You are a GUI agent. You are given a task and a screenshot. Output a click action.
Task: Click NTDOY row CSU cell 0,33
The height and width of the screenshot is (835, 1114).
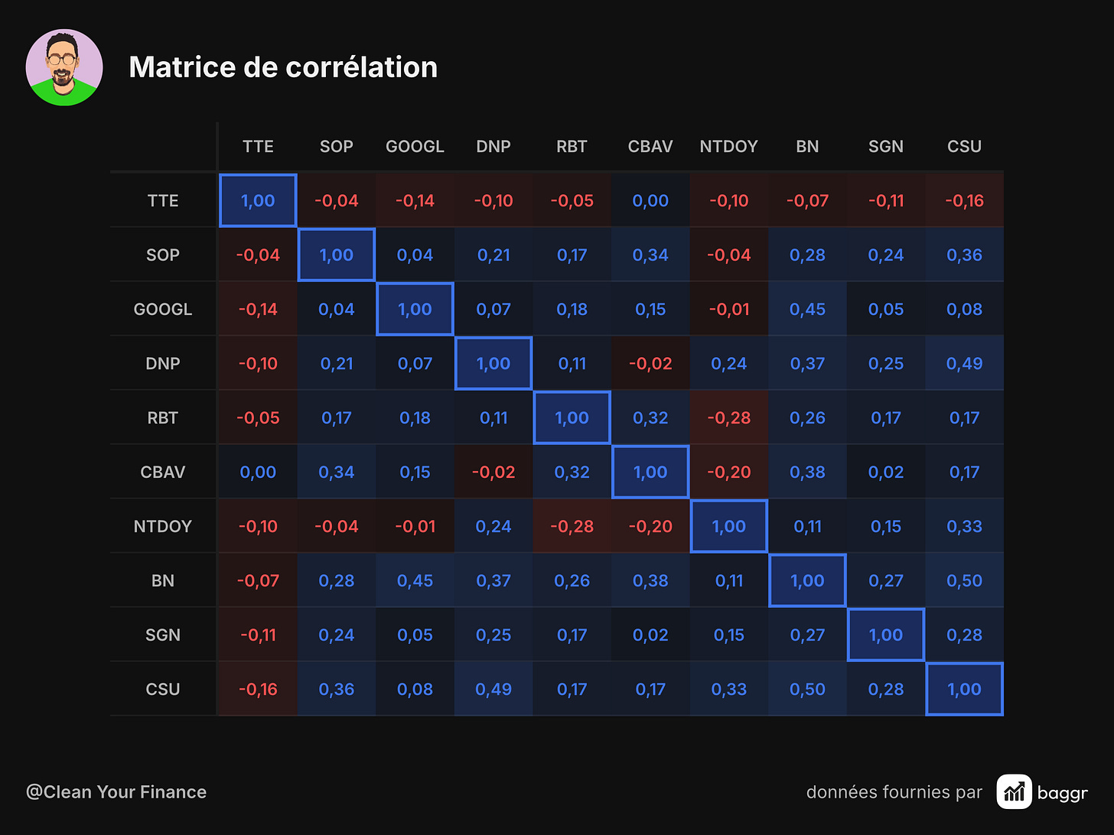click(964, 526)
